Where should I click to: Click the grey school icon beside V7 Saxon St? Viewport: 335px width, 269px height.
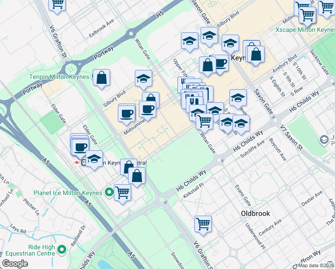[324, 140]
